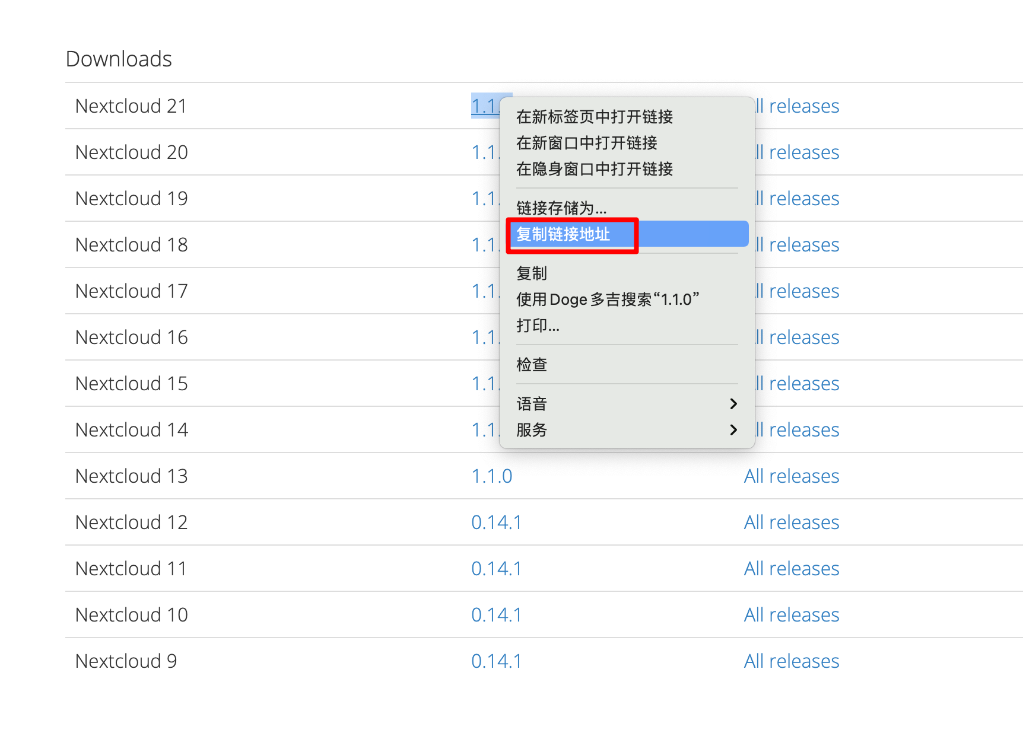The height and width of the screenshot is (752, 1023).
Task: Click the 'Nextcloud 20' row label
Action: 132,152
